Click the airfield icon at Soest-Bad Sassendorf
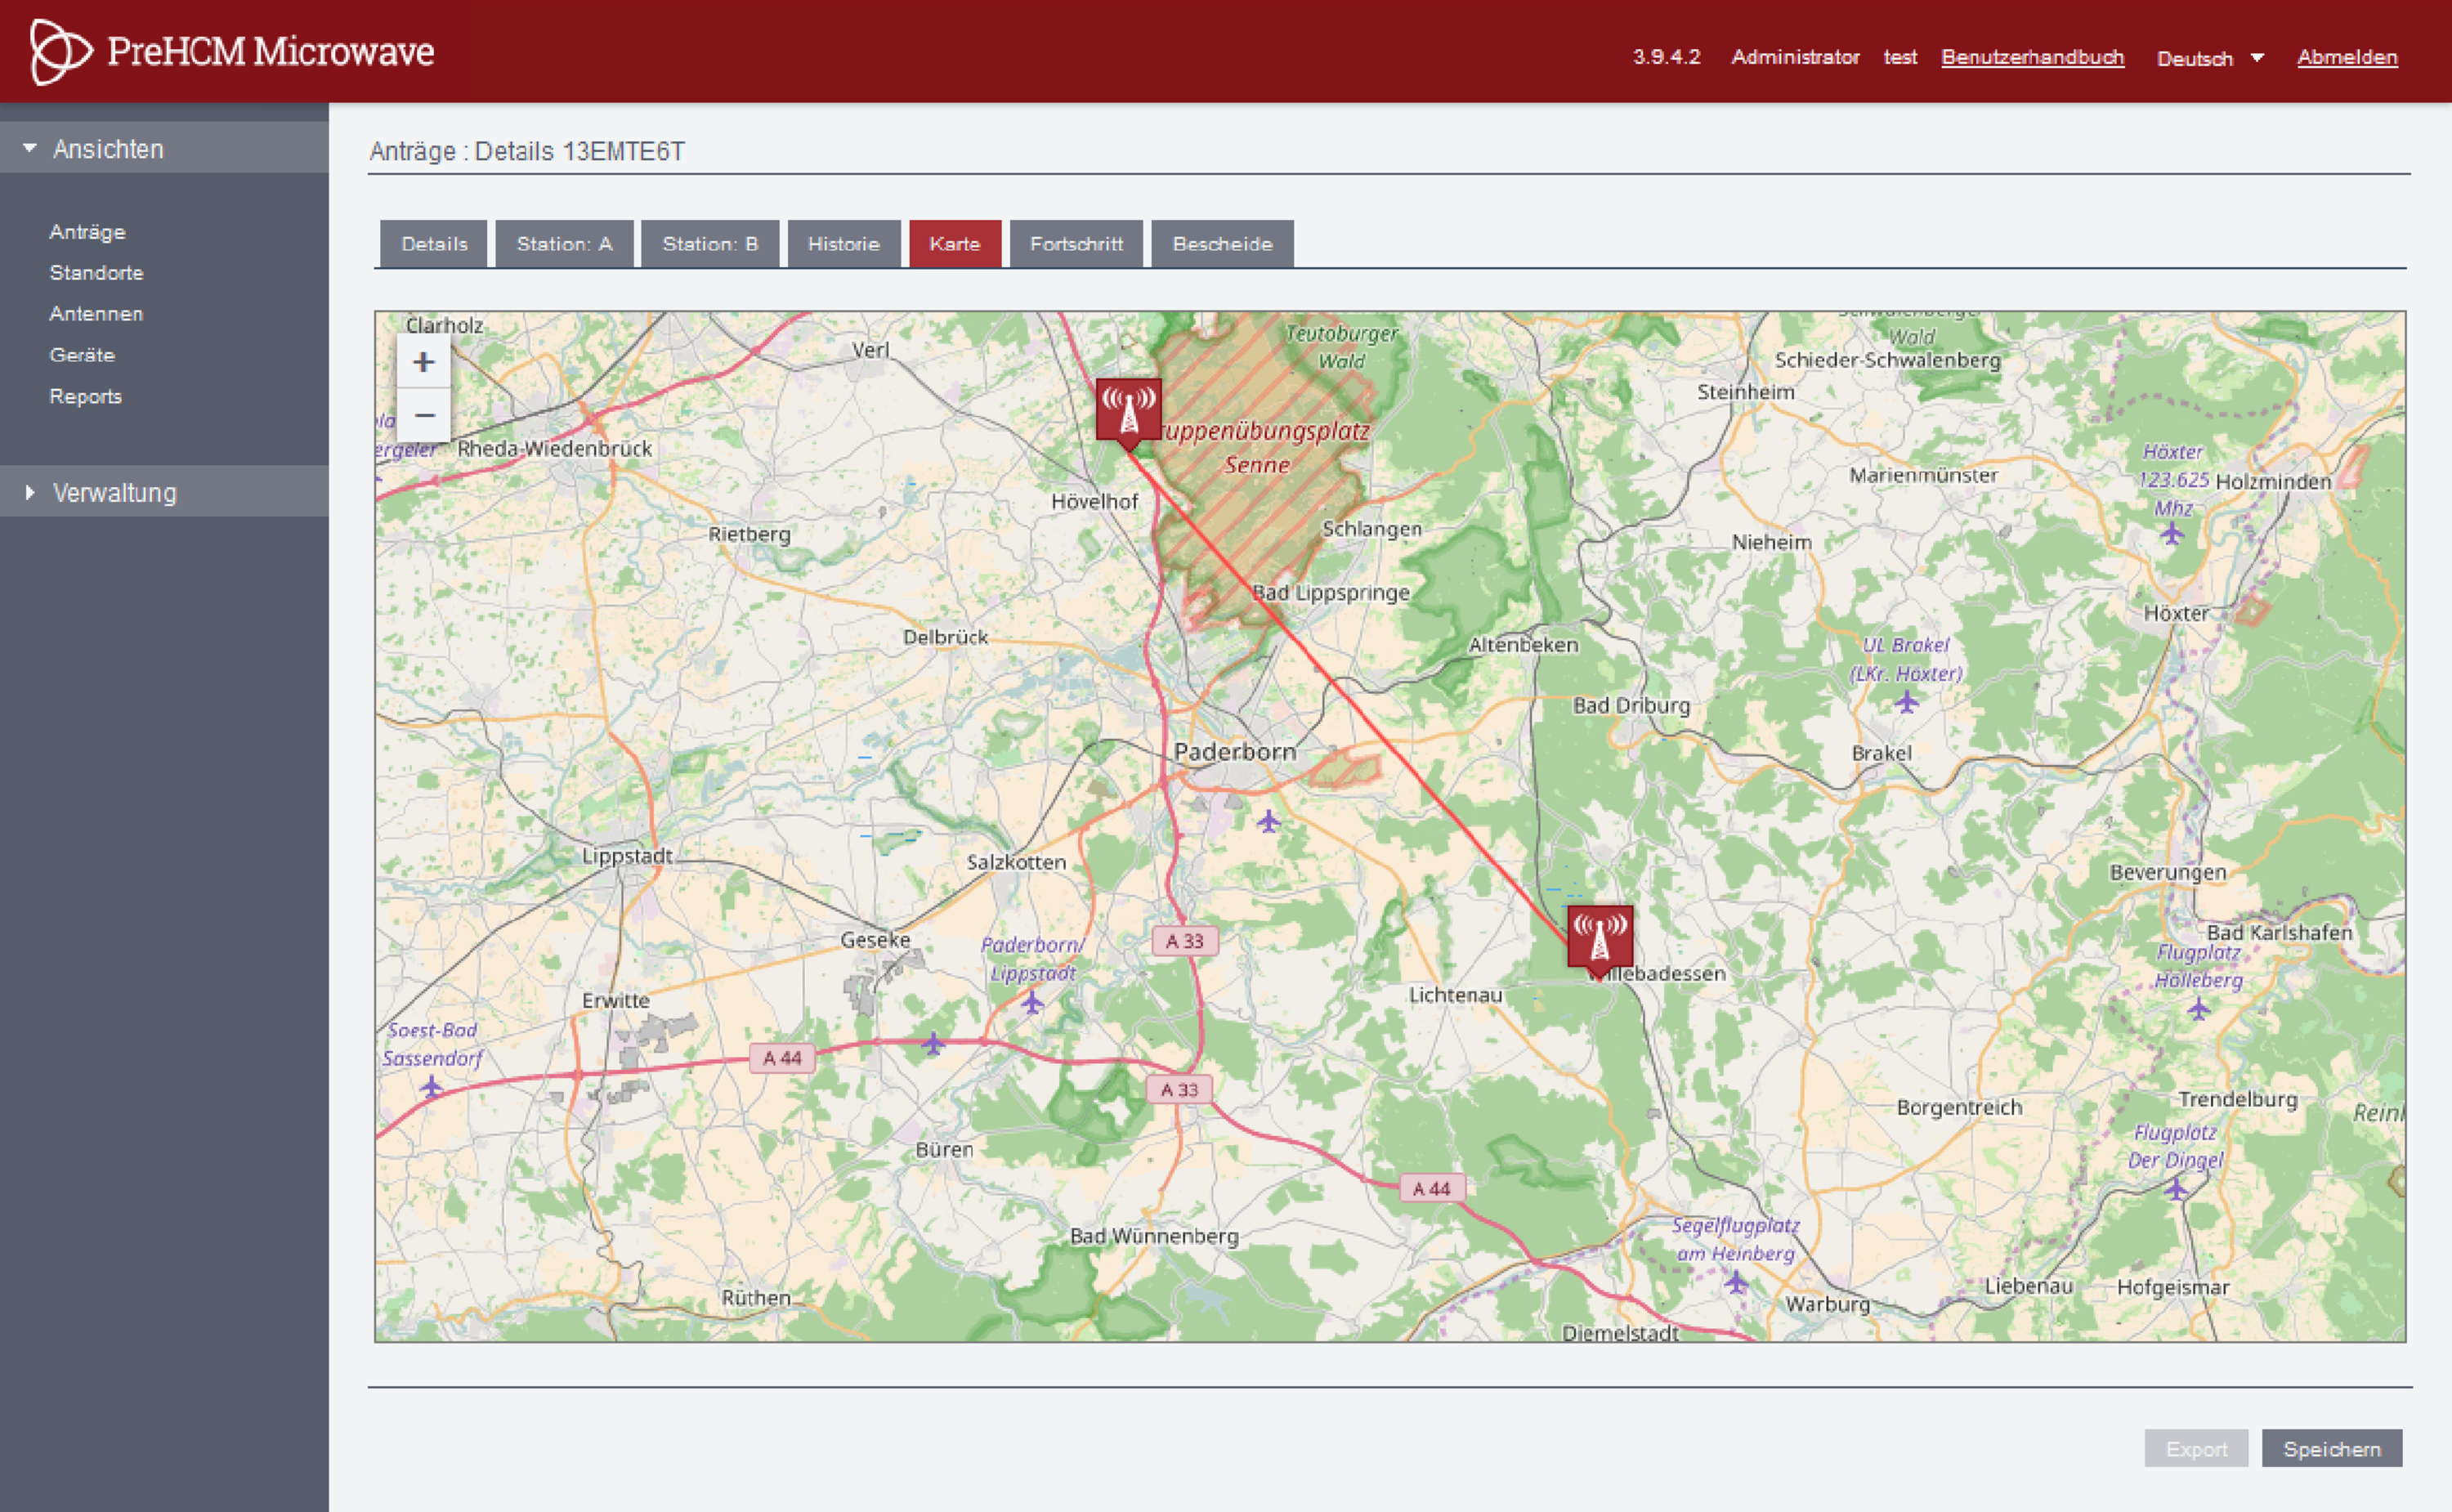This screenshot has height=1512, width=2452. coord(431,1086)
